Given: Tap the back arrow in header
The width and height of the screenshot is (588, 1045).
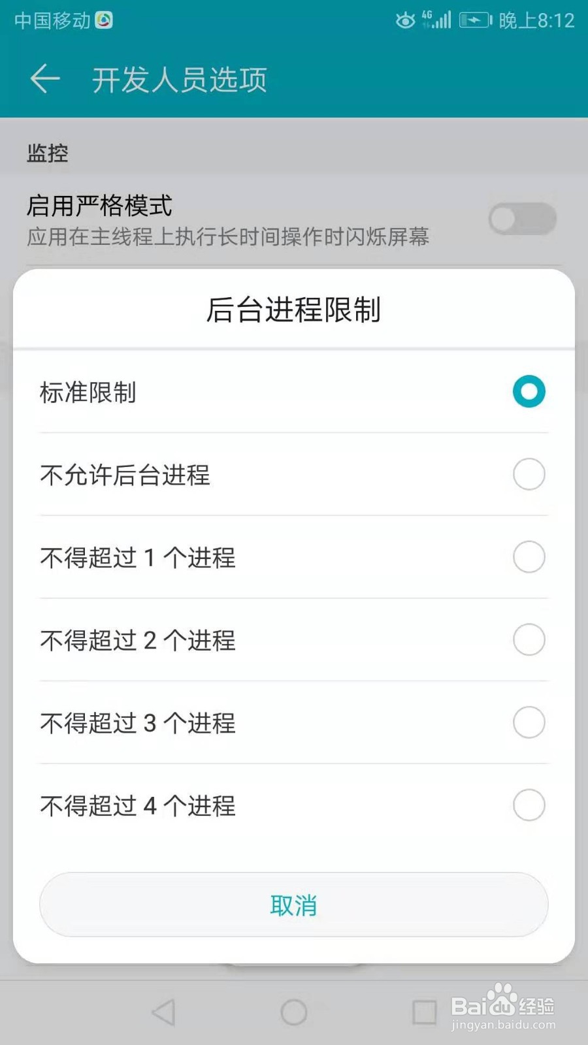Looking at the screenshot, I should [45, 80].
